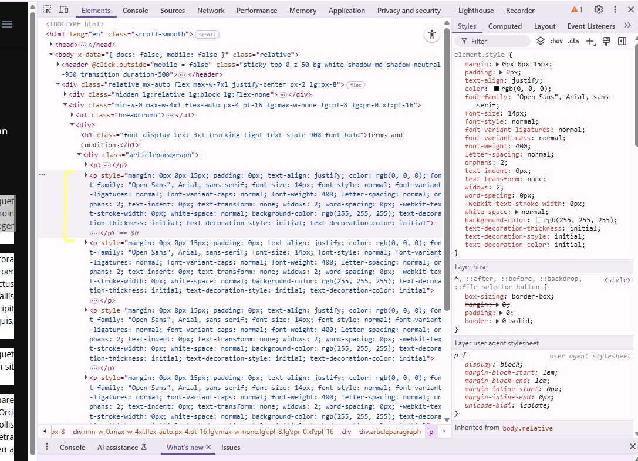This screenshot has height=461, width=638.
Task: Expand the padding shorthand in element.style
Action: pos(501,72)
